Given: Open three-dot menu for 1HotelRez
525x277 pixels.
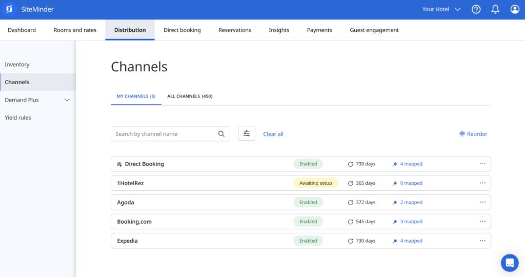Looking at the screenshot, I should point(482,183).
